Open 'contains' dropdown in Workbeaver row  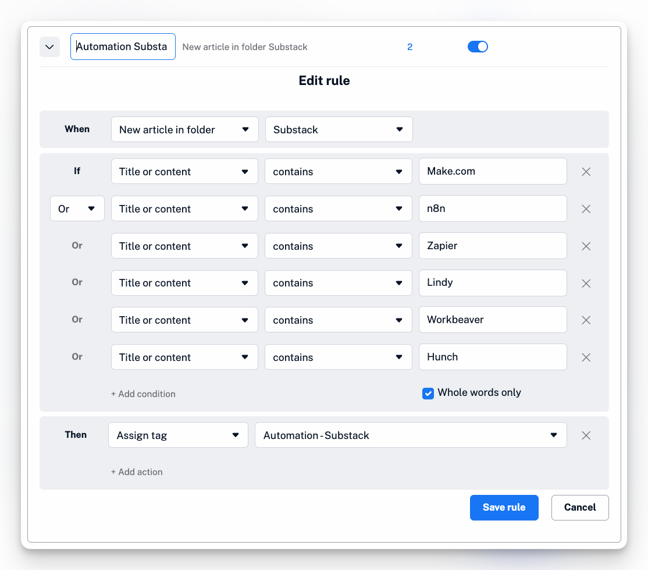coord(339,320)
